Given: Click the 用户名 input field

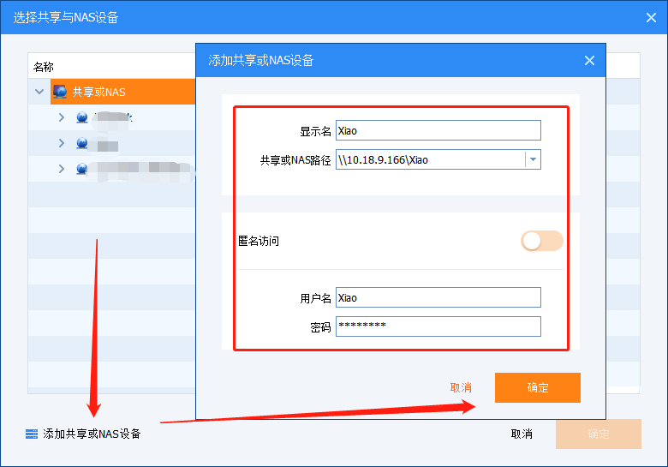Looking at the screenshot, I should pos(438,297).
